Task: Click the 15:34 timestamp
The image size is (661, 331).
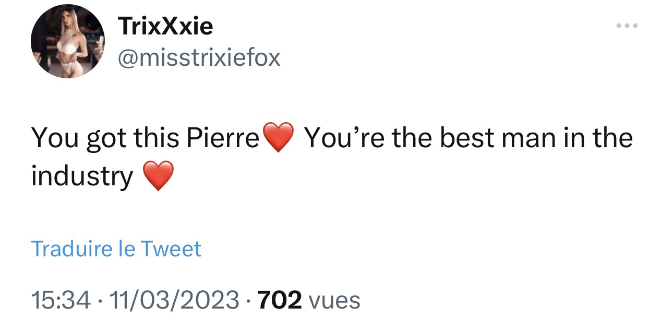Action: [x=61, y=300]
